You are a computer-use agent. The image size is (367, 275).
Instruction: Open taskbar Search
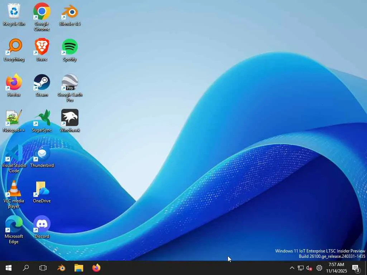click(x=26, y=268)
